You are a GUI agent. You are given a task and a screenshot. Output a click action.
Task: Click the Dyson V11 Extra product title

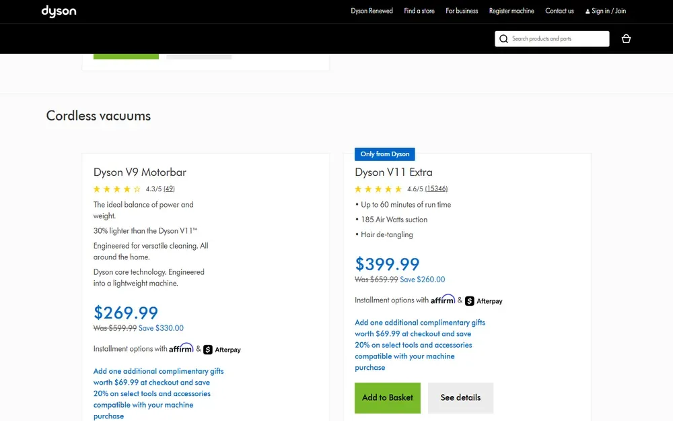tap(394, 172)
